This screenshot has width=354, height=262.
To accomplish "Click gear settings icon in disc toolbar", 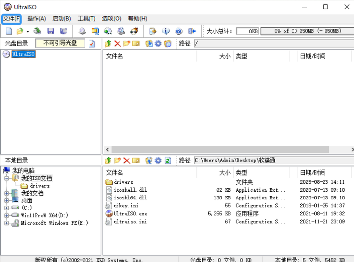I will [x=158, y=43].
